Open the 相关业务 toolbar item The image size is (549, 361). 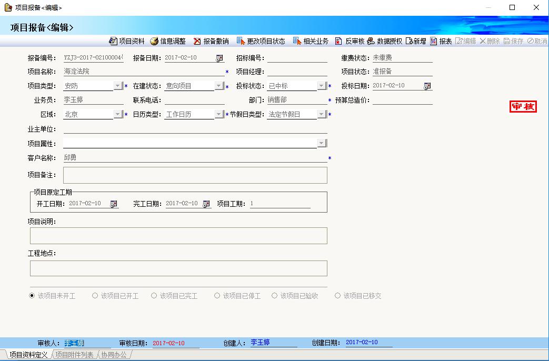311,41
